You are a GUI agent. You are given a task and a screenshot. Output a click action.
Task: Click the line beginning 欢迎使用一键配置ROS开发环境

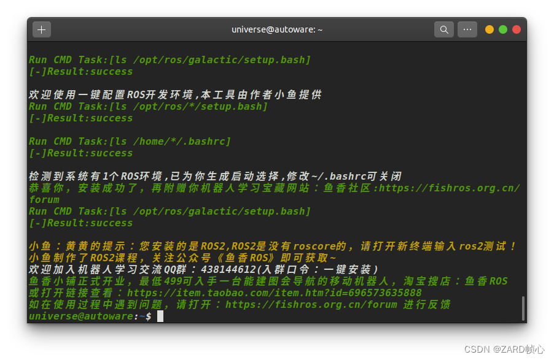pyautogui.click(x=175, y=94)
